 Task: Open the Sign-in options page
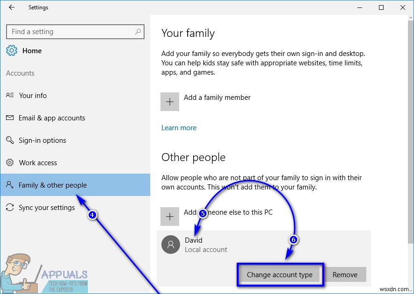tap(42, 140)
